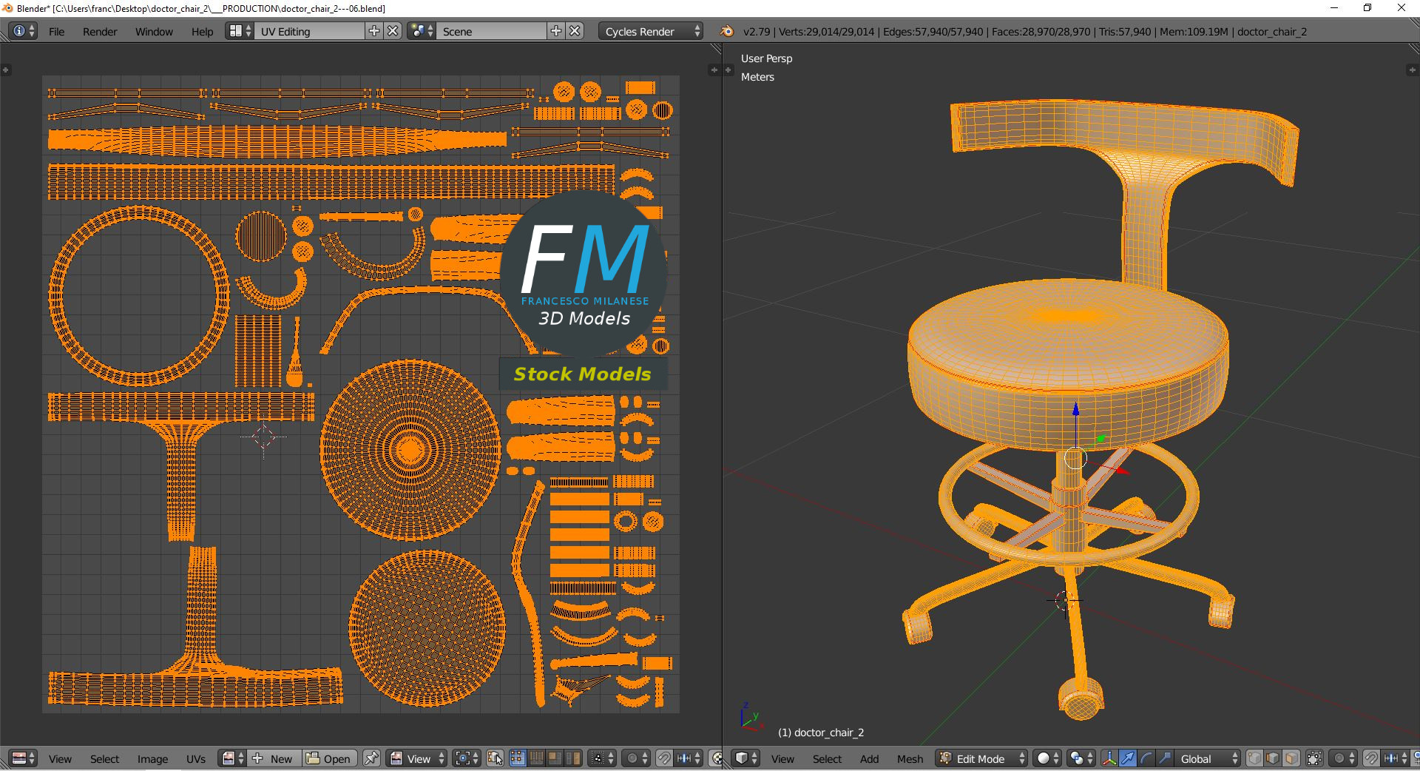Open the Window menu
This screenshot has height=771, width=1420.
tap(154, 32)
